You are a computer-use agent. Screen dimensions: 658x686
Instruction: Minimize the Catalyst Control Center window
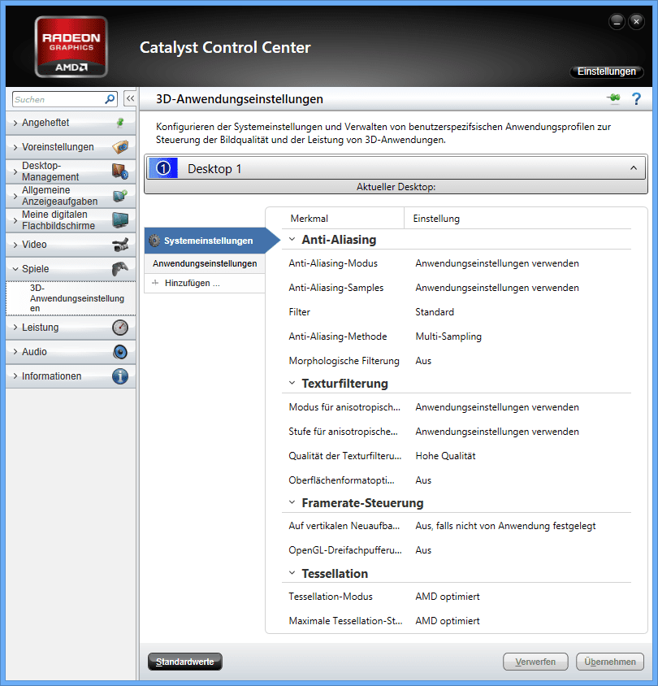pos(617,21)
